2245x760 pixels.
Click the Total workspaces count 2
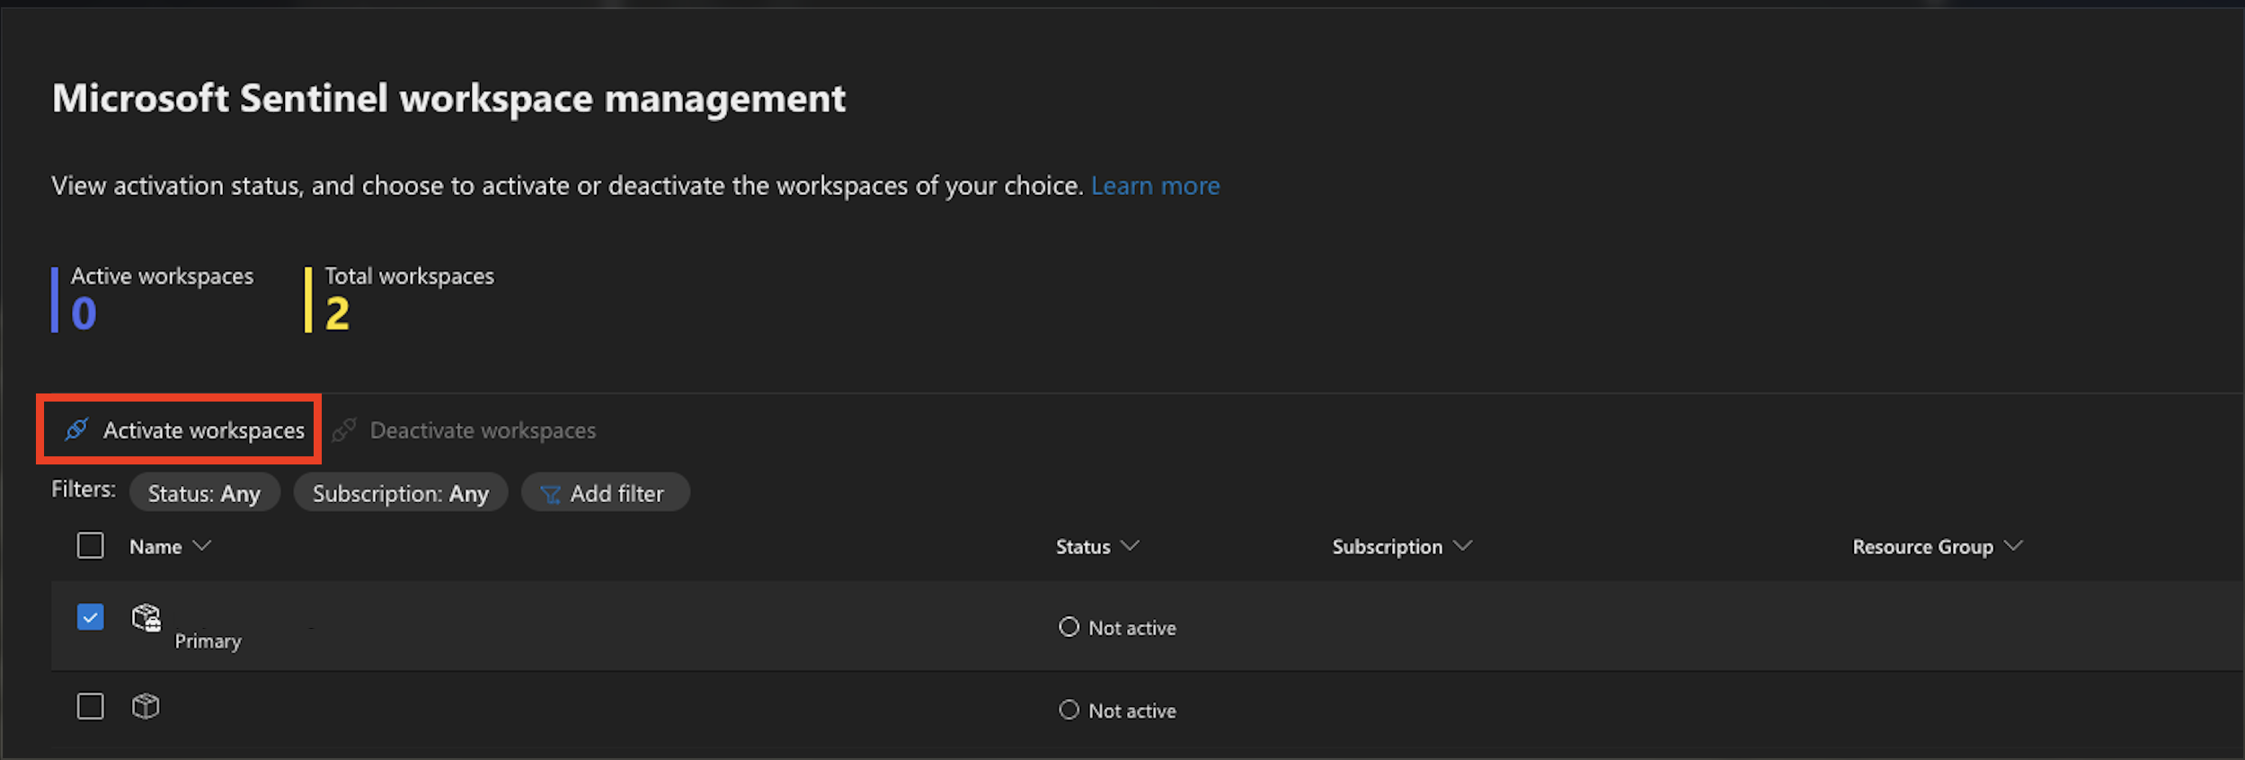(337, 314)
